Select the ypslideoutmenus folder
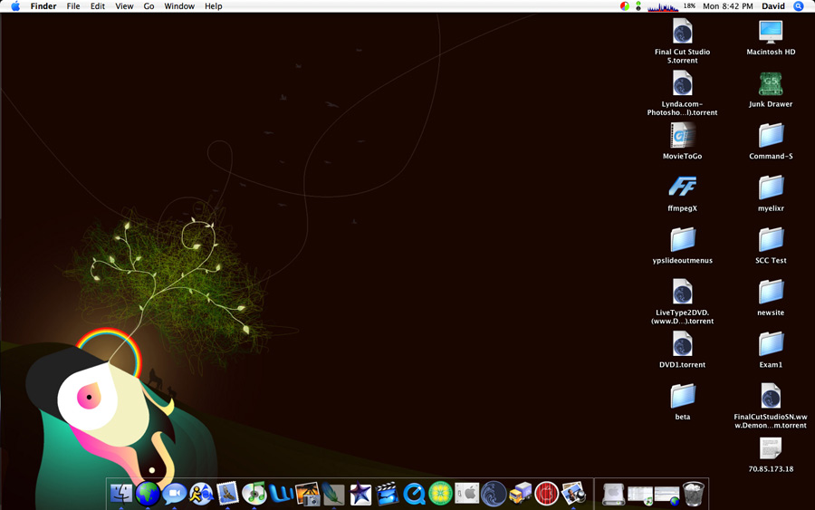Image resolution: width=815 pixels, height=510 pixels. click(682, 240)
